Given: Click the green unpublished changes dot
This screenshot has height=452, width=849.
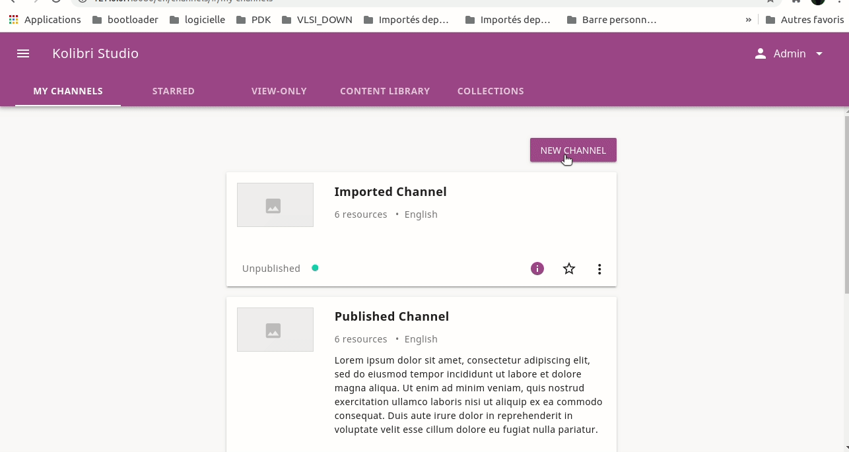Looking at the screenshot, I should click(315, 268).
